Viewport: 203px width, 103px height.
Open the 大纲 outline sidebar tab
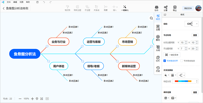[x=158, y=48]
